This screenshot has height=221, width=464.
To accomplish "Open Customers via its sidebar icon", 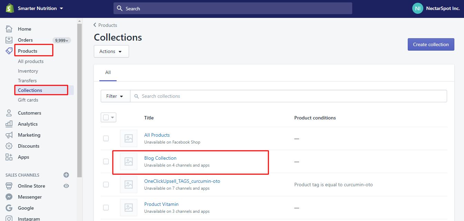I will tap(9, 113).
